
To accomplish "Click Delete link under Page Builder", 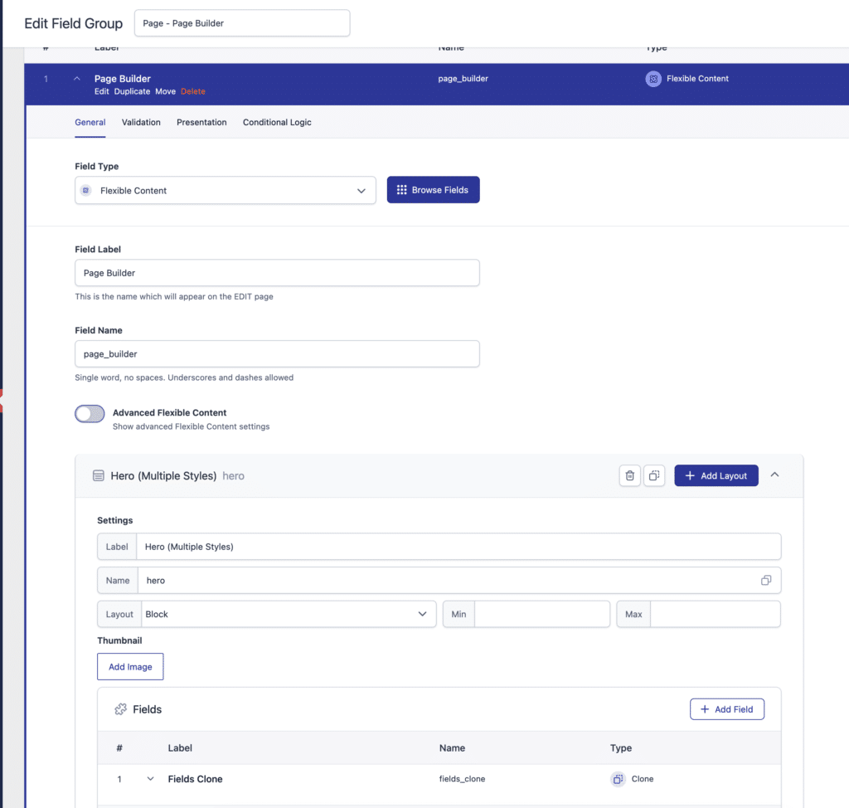I will point(192,91).
